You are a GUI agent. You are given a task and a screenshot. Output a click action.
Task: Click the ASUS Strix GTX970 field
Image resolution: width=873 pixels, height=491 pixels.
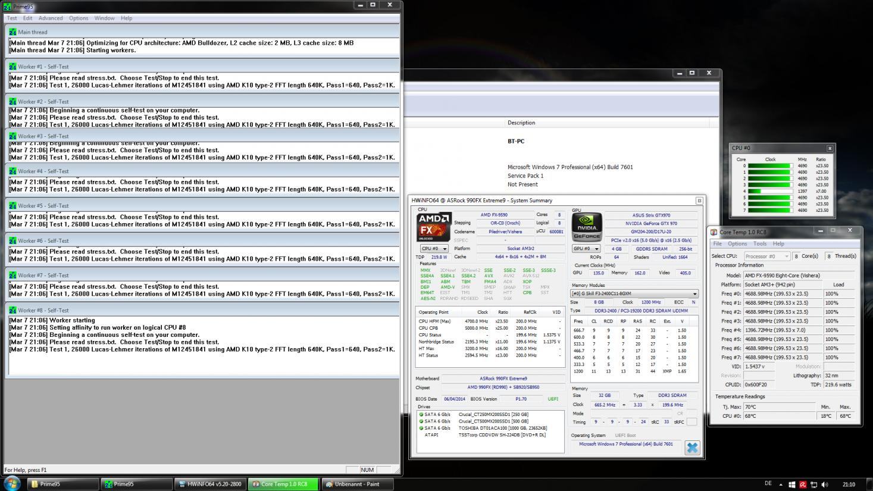651,215
